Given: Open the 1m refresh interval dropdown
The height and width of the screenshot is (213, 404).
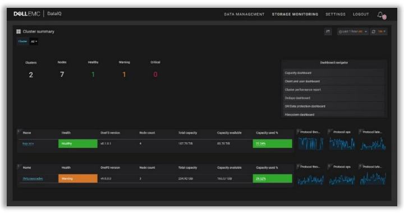Looking at the screenshot, I should [382, 31].
